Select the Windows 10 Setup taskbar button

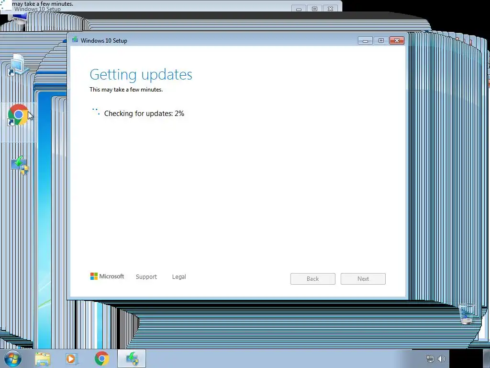[x=132, y=358]
